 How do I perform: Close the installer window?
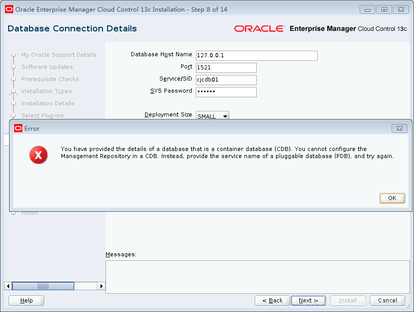(401, 10)
